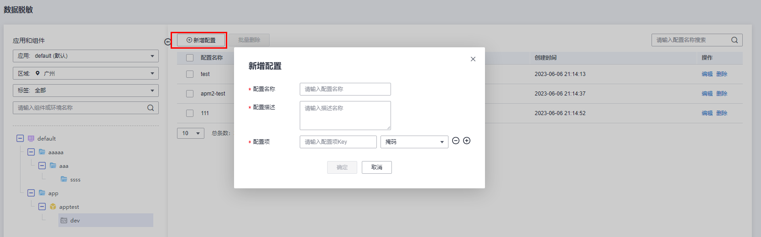Click the 确定 button in dialog
Screen dimensions: 761x237
point(342,167)
